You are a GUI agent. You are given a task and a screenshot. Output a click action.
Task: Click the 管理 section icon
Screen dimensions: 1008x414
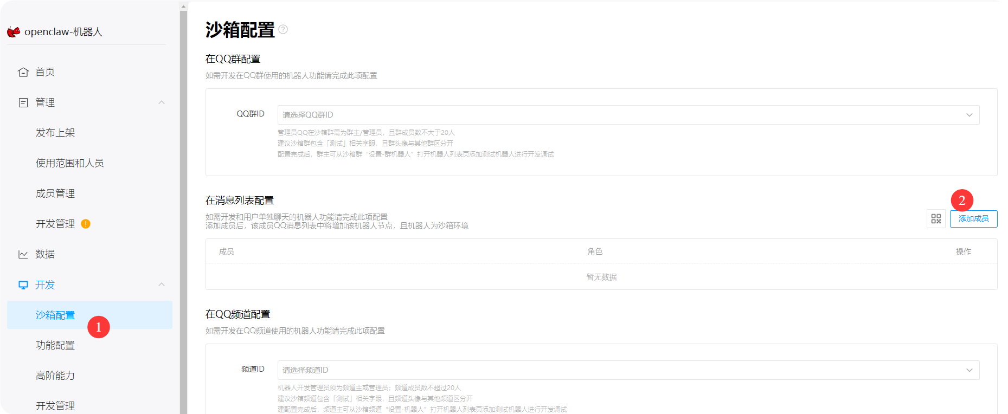coord(23,102)
